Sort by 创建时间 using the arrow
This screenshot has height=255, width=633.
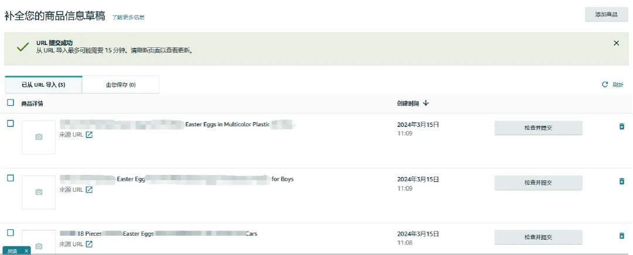click(x=426, y=104)
